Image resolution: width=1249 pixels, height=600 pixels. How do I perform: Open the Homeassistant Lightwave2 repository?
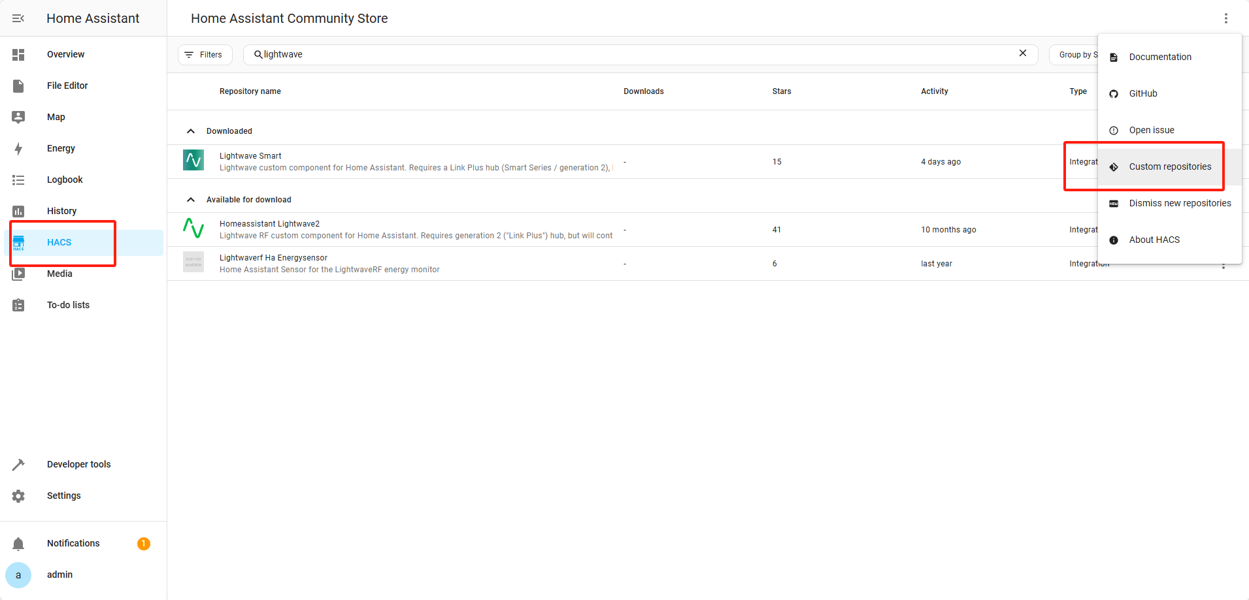tap(269, 224)
